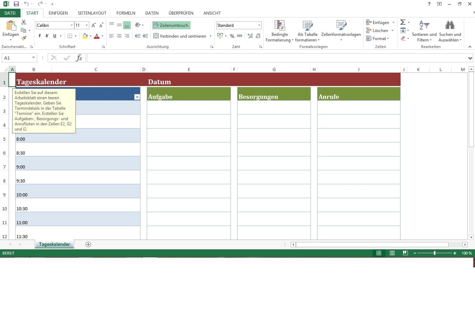Viewport: 475px width, 328px height.
Task: Open the DATEI menu
Action: pyautogui.click(x=10, y=13)
